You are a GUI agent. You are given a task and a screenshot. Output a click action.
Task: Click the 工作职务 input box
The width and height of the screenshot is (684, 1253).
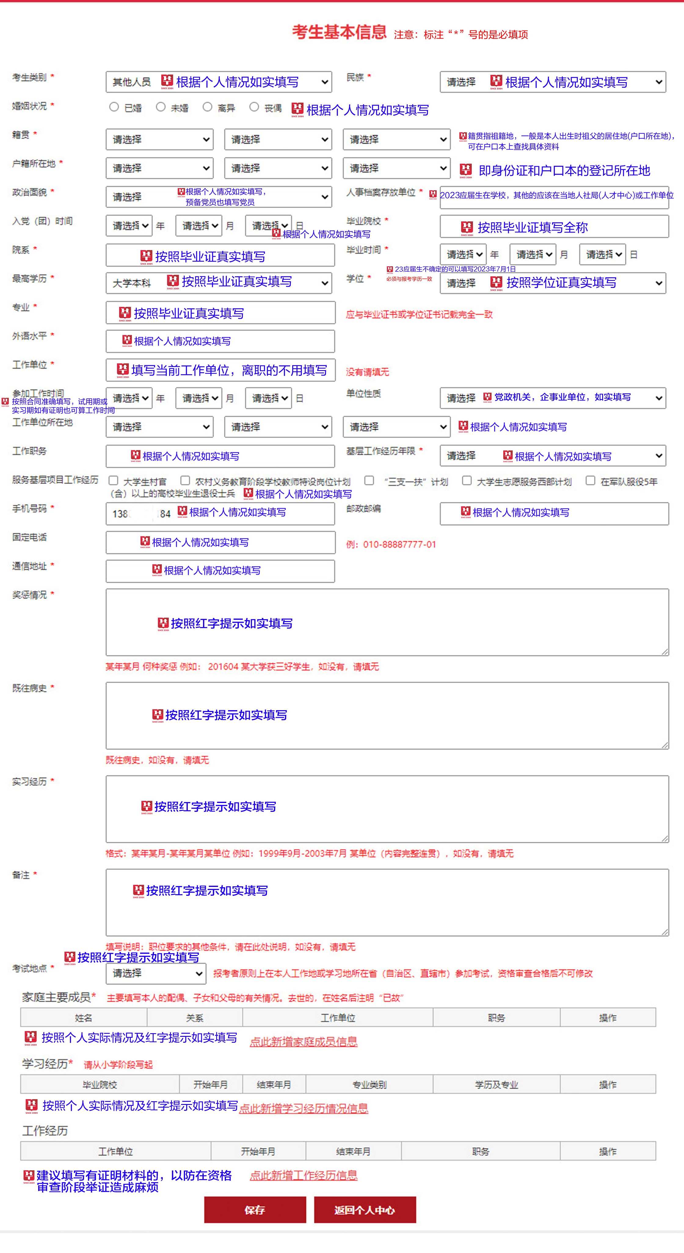[x=220, y=456]
